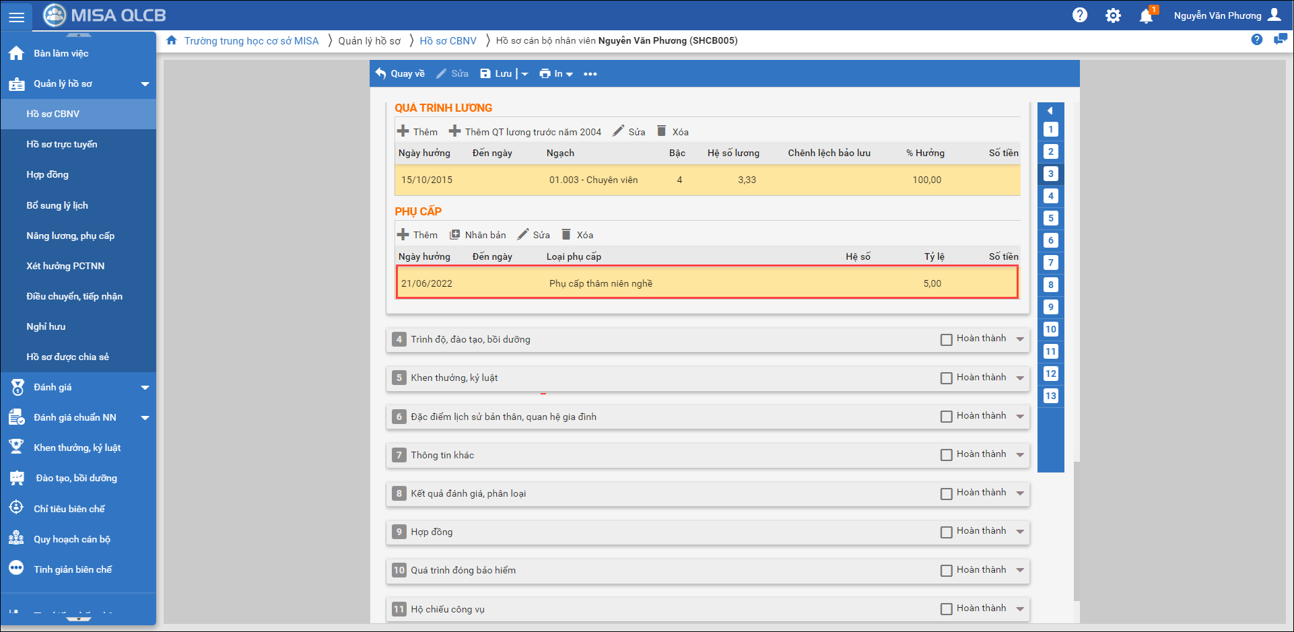
Task: Open Nâng lương, phụ cấp menu item
Action: coord(70,236)
